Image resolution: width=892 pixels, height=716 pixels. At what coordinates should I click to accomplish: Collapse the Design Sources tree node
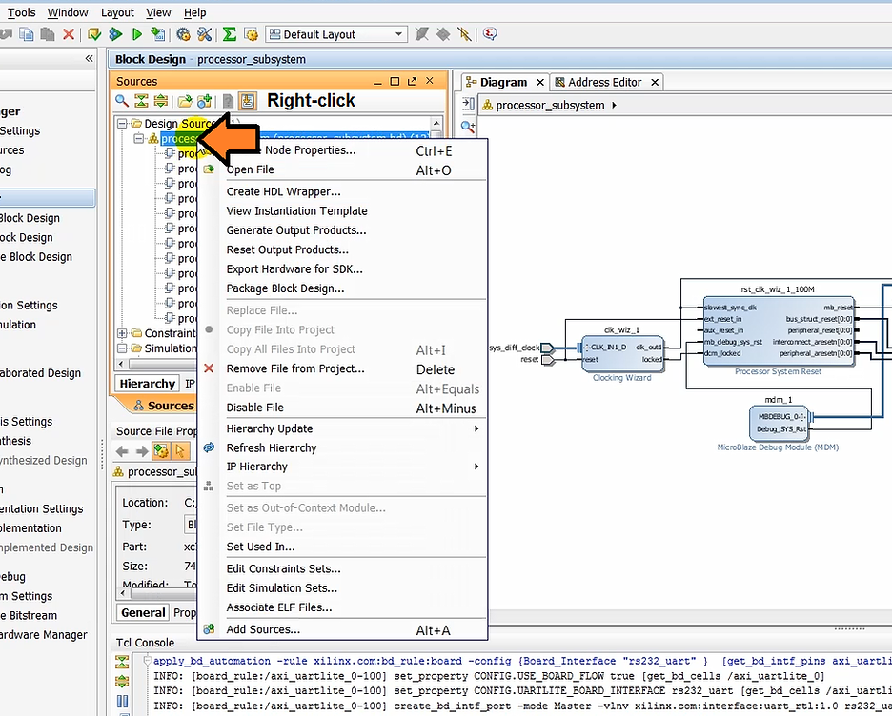(122, 122)
